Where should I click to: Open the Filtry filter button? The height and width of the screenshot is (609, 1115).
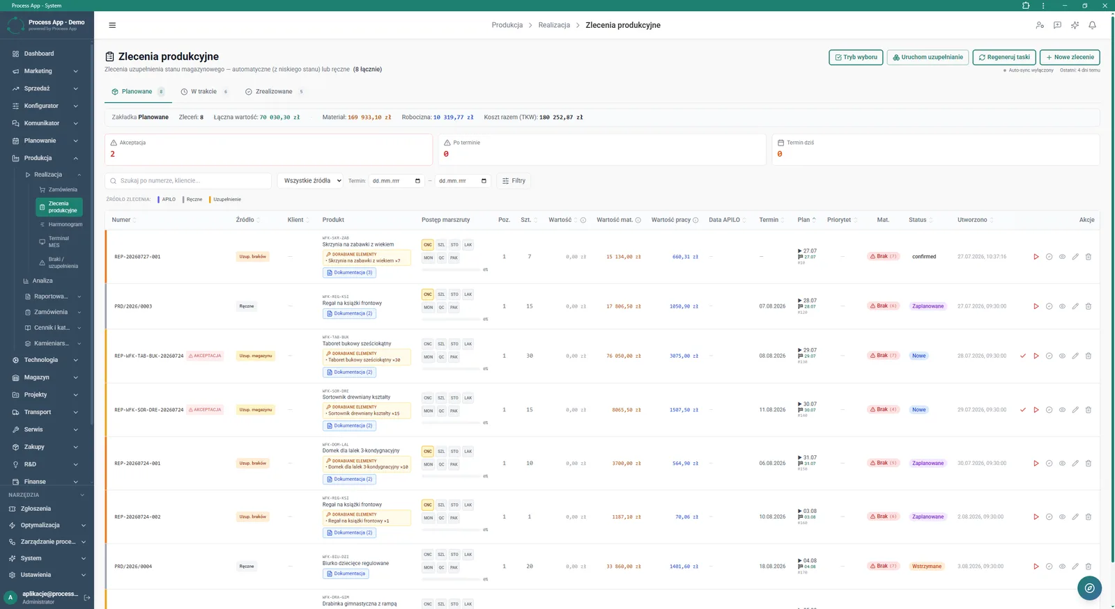[x=514, y=181]
